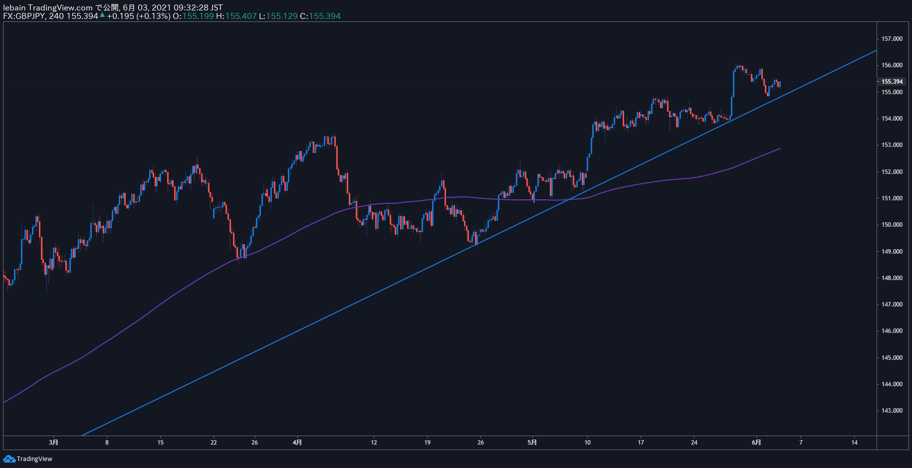Click the 148.000 price axis label
912x468 pixels.
click(892, 278)
